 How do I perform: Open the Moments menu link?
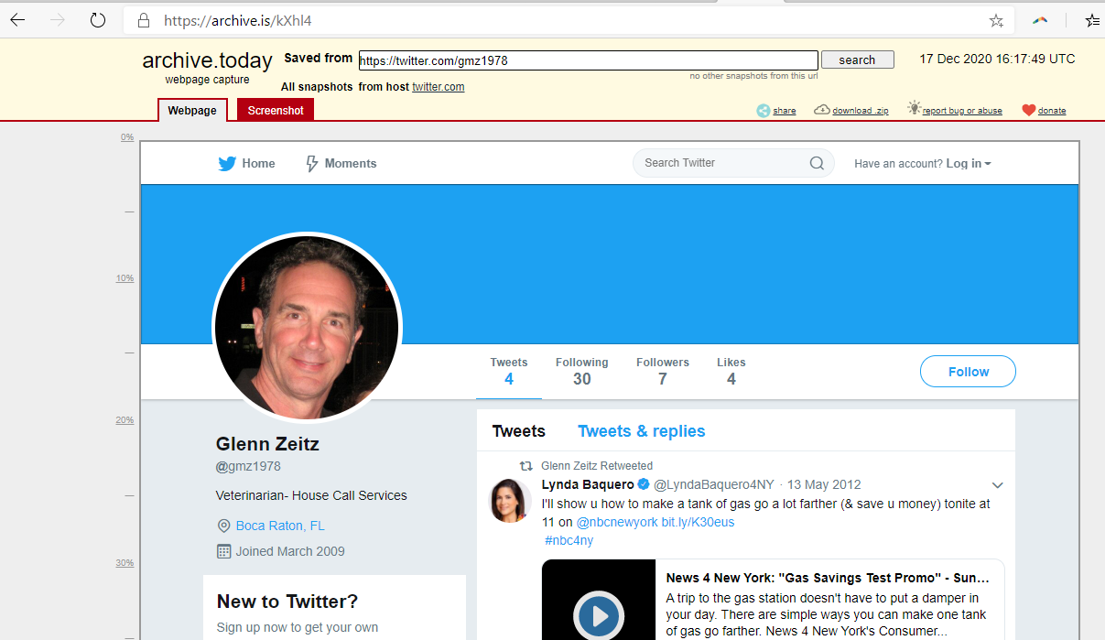351,164
